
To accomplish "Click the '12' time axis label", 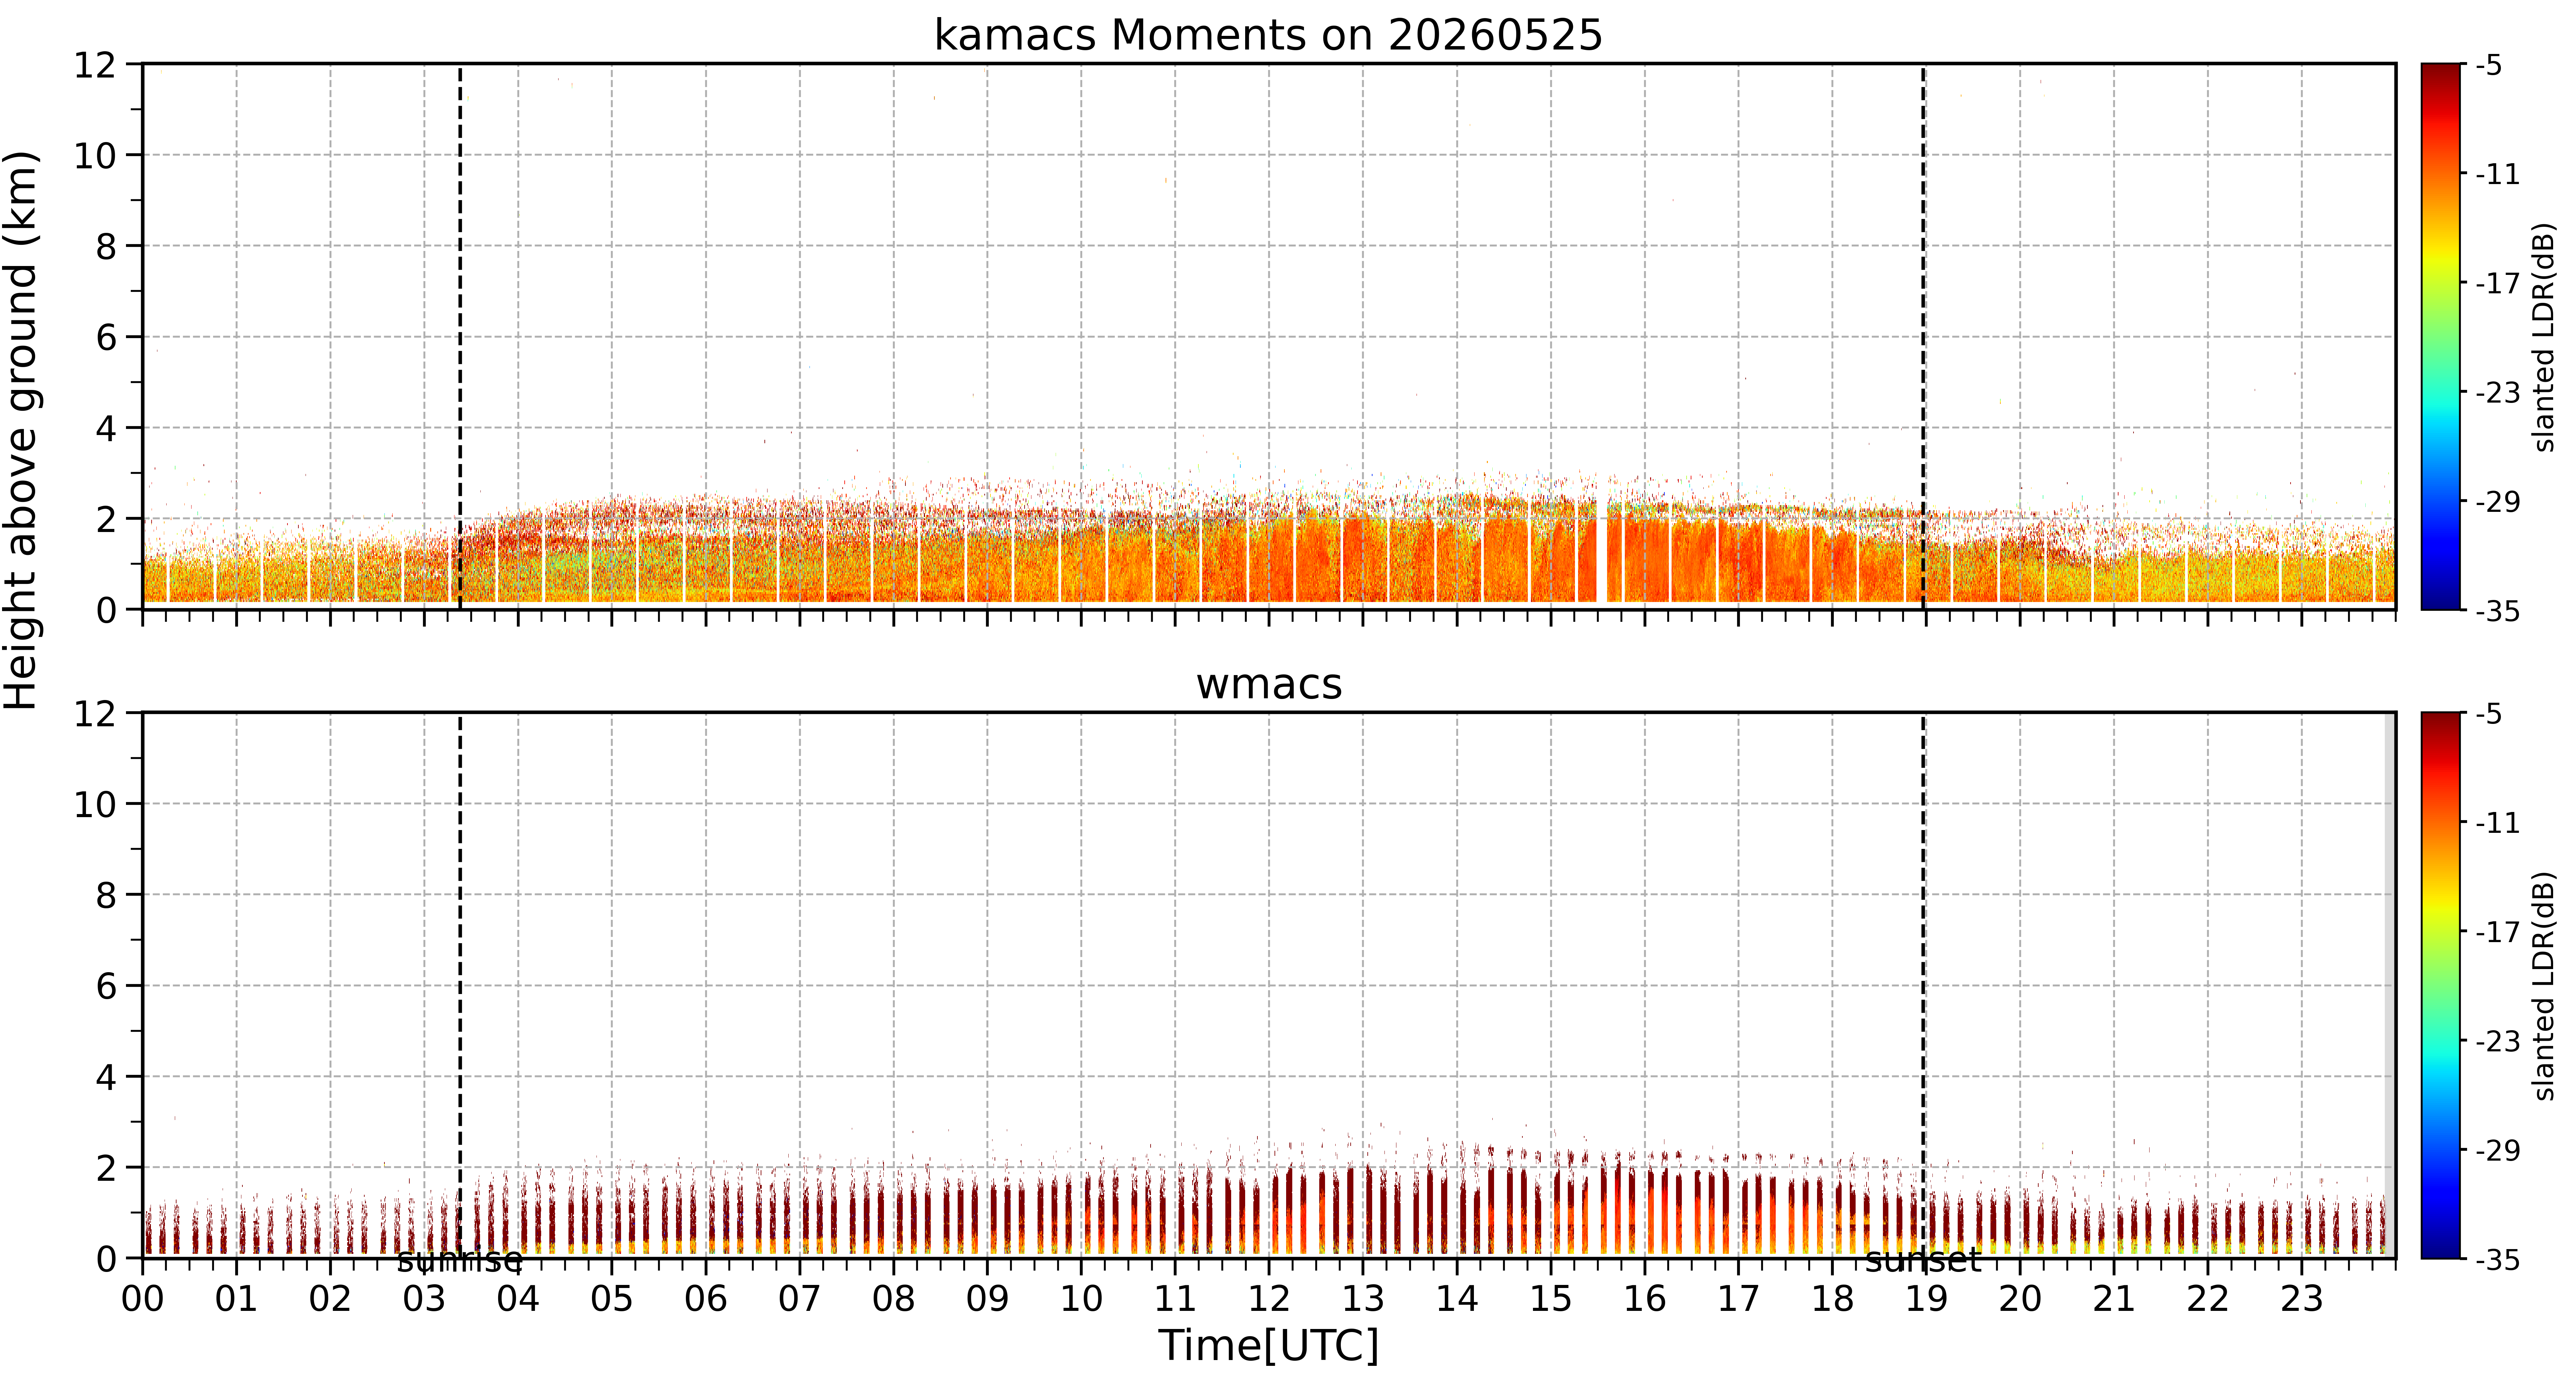I will (1269, 1299).
